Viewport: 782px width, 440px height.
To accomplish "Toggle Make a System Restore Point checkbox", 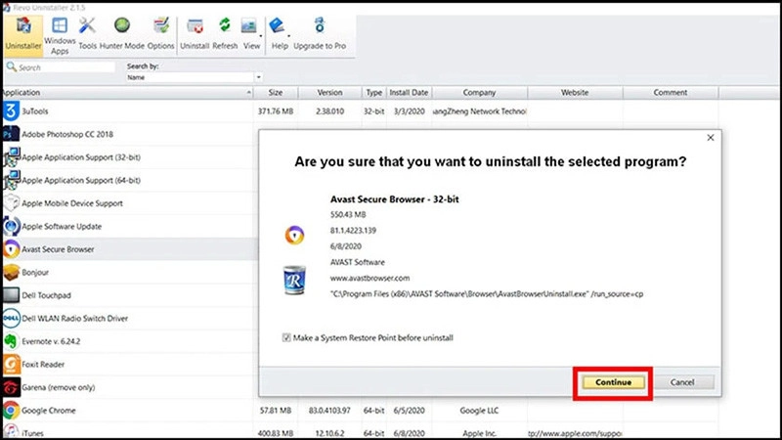I will [x=286, y=337].
